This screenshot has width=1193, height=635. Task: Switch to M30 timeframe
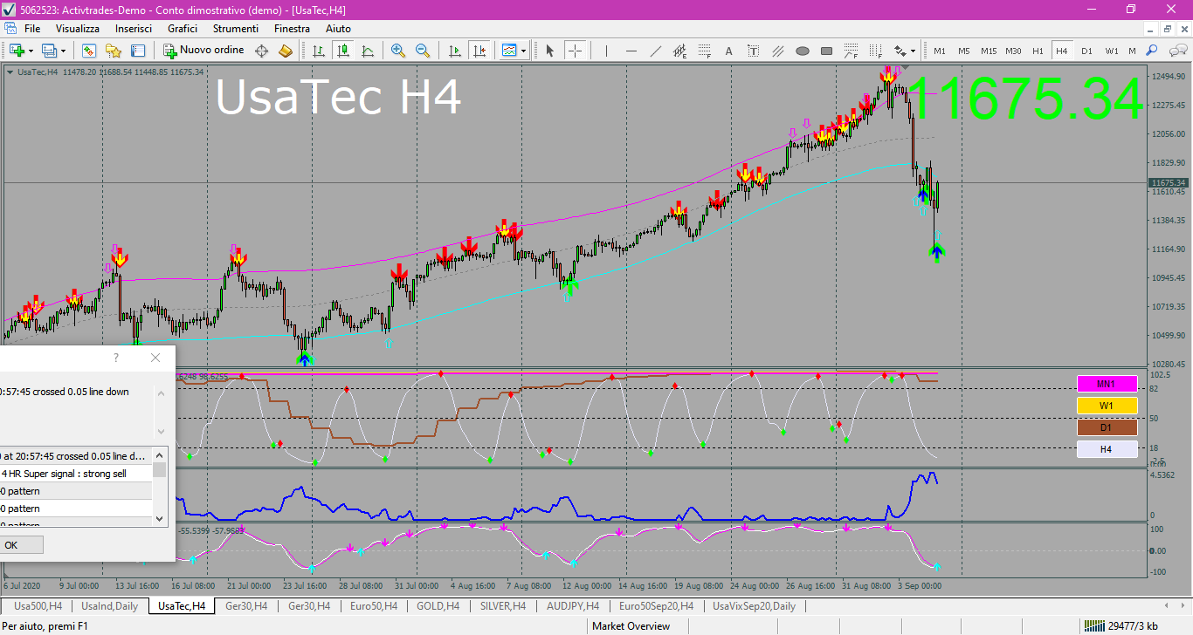coord(1013,51)
